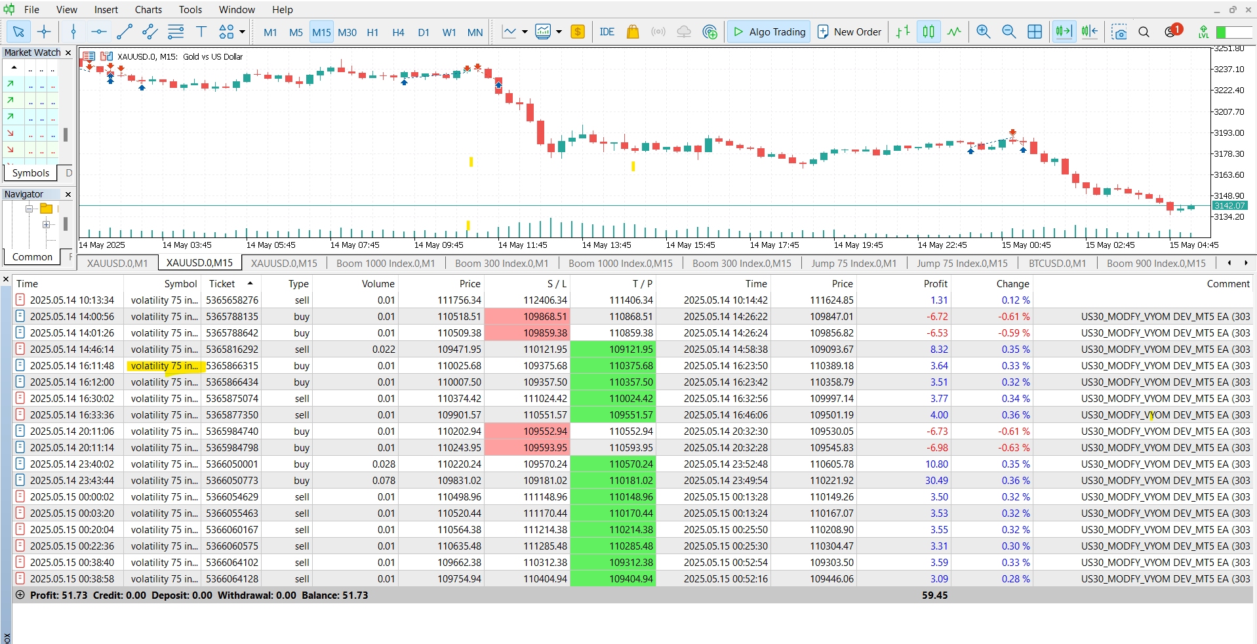Zoom out of the chart
The height and width of the screenshot is (644, 1257).
(x=1008, y=31)
